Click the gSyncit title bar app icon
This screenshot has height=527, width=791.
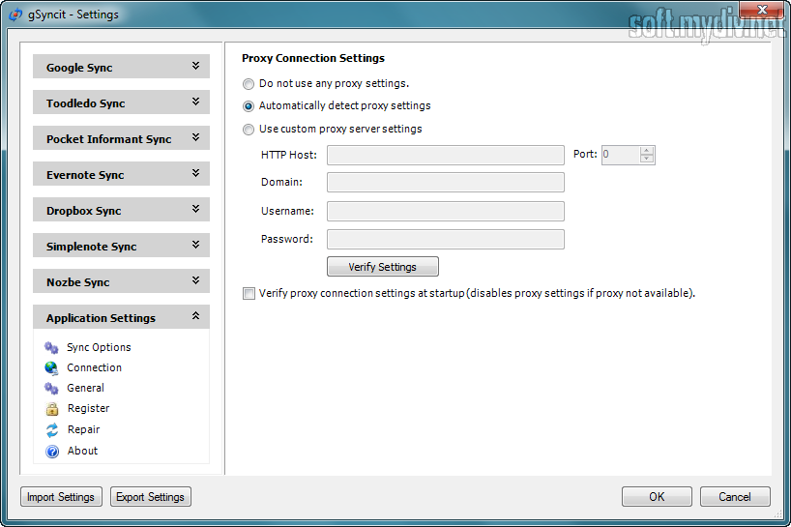(15, 15)
